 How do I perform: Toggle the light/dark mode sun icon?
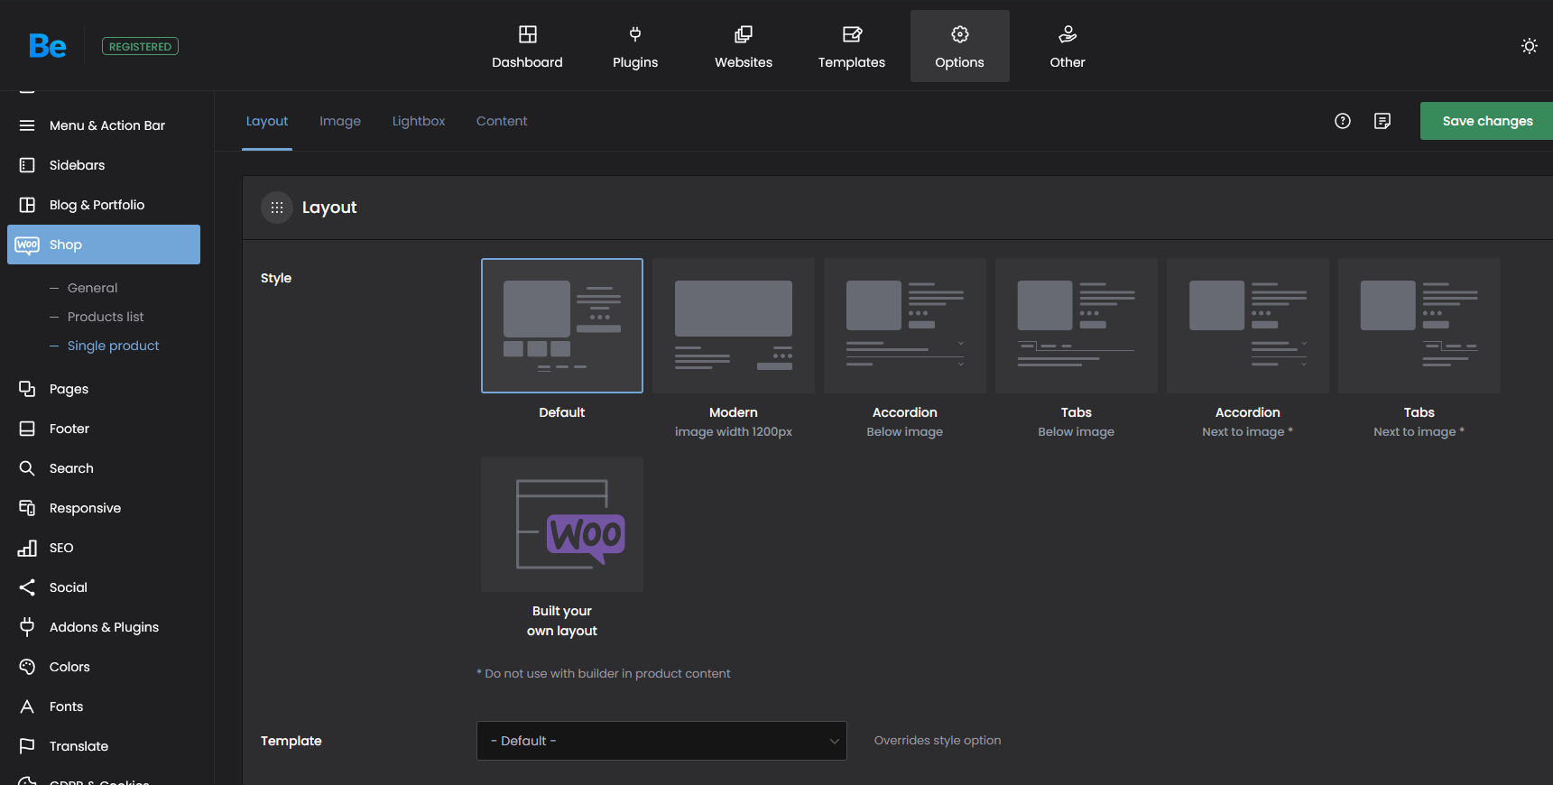[x=1529, y=46]
